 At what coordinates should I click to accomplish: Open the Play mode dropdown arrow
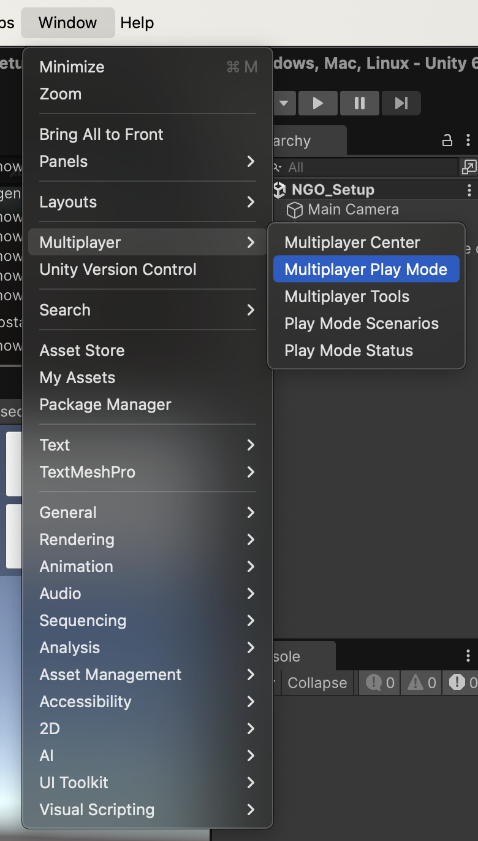coord(284,103)
